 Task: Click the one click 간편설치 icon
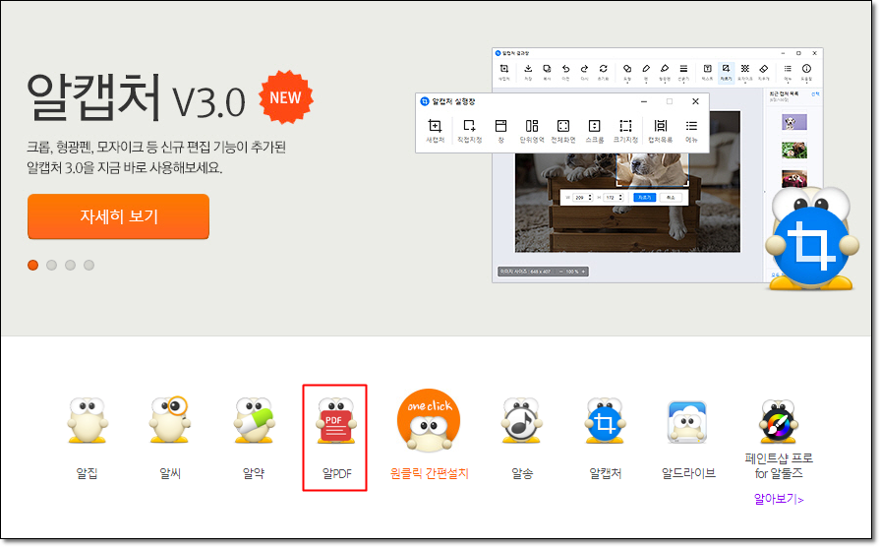pyautogui.click(x=429, y=421)
